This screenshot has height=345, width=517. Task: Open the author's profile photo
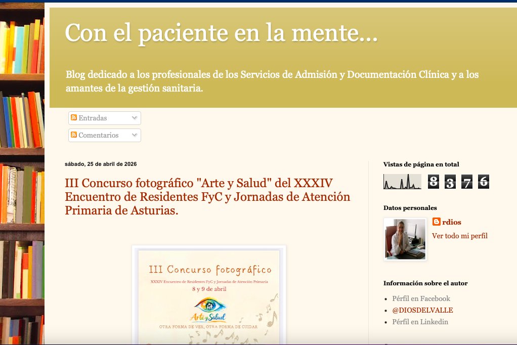pos(405,239)
